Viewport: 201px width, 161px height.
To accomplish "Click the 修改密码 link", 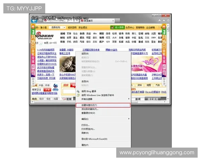I will (72, 28).
